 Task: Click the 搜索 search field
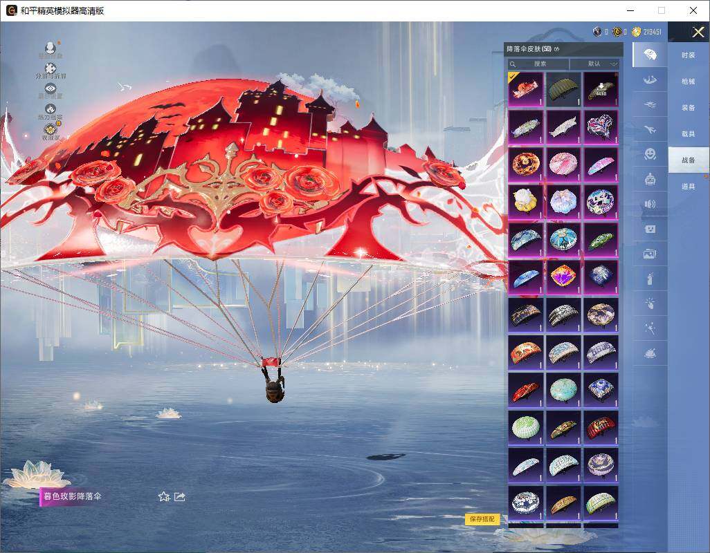538,64
